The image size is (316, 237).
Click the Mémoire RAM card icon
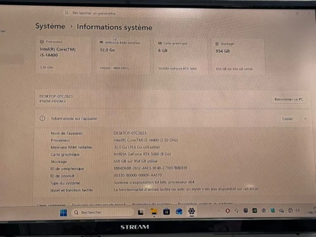[x=101, y=42]
